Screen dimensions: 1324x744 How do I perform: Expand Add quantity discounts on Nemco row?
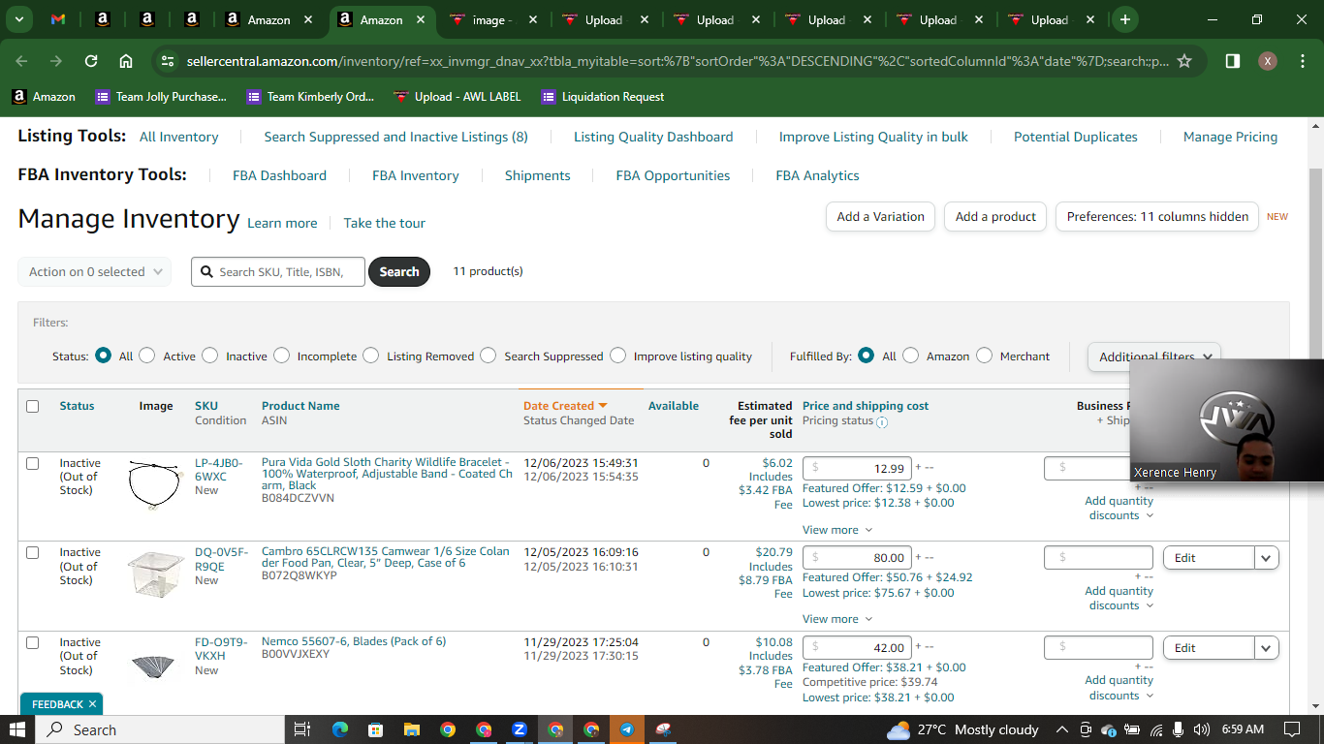tap(1119, 688)
